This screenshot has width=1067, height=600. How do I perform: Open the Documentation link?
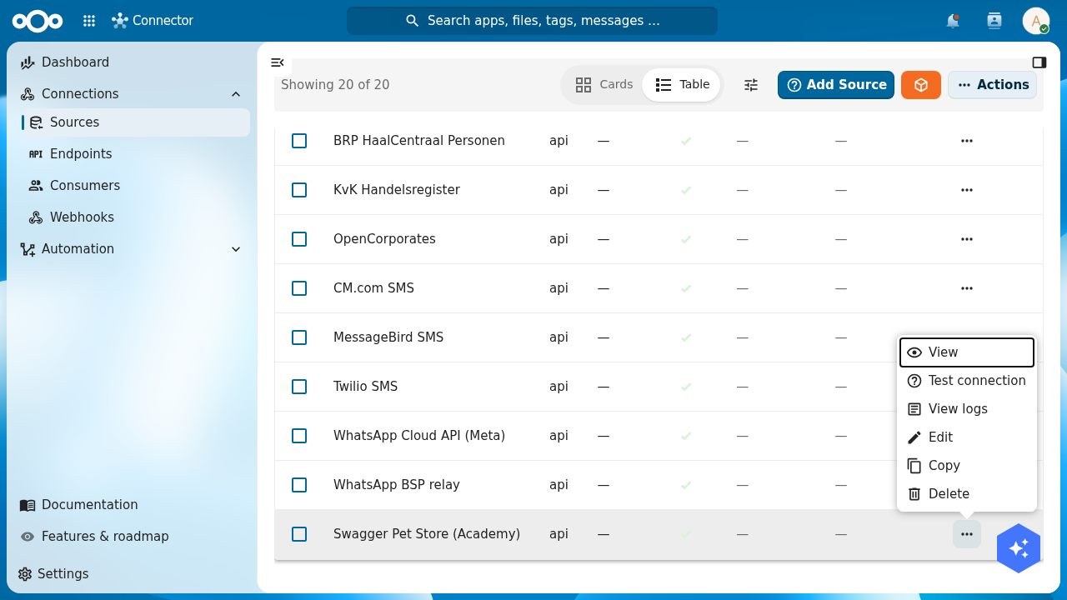(x=133, y=505)
